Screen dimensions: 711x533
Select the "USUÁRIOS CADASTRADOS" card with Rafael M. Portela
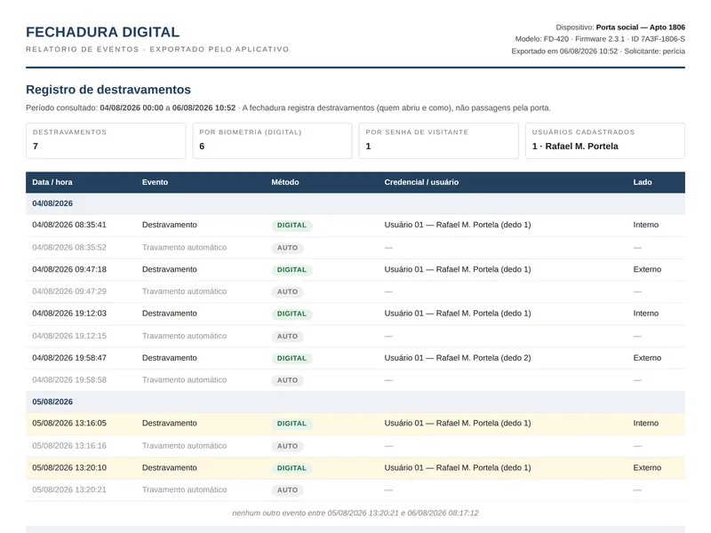pyautogui.click(x=605, y=141)
